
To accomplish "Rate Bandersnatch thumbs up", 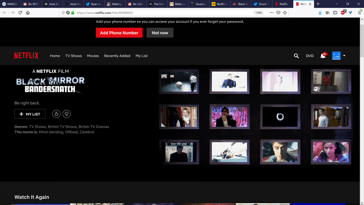I will tap(56, 114).
